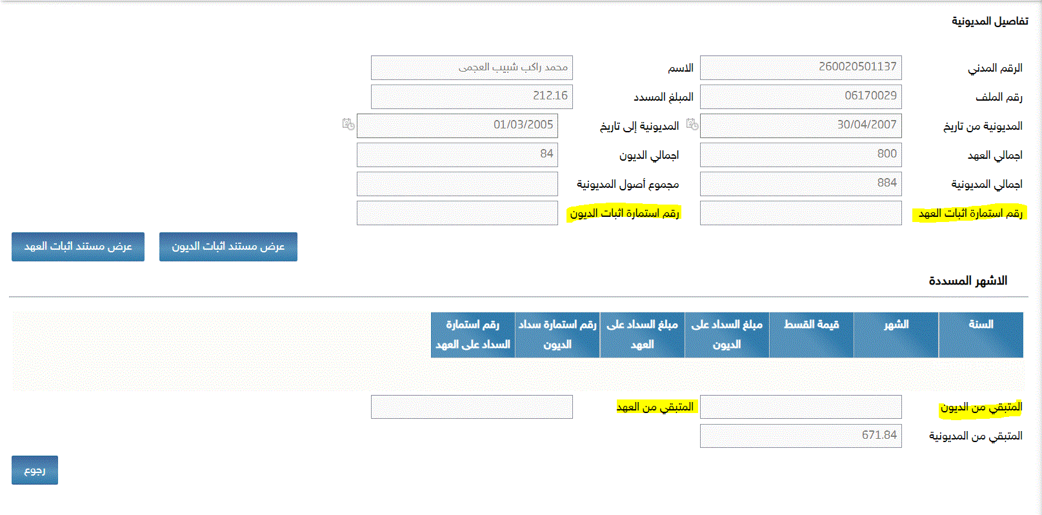Screen dimensions: 1042x515
Task: Click the المبلغ المسدد field showing 212.16
Action: point(472,96)
